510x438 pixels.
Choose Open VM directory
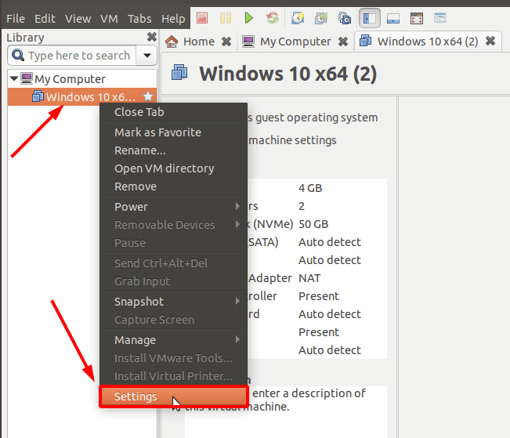click(x=174, y=168)
